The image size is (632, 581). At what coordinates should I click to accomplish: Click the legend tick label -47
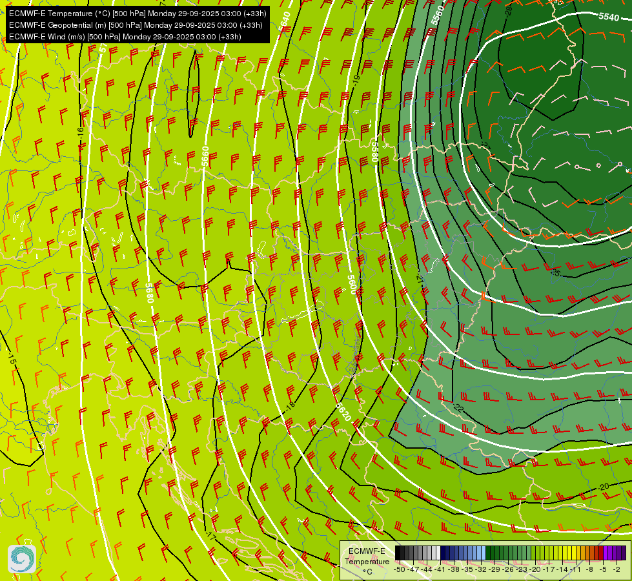click(x=413, y=569)
